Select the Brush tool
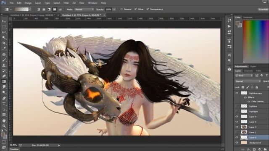Screen dimensions: 269x151 click(x=4, y=60)
